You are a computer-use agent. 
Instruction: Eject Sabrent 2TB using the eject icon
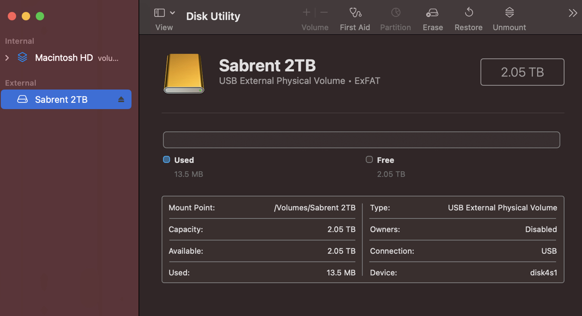tap(121, 99)
